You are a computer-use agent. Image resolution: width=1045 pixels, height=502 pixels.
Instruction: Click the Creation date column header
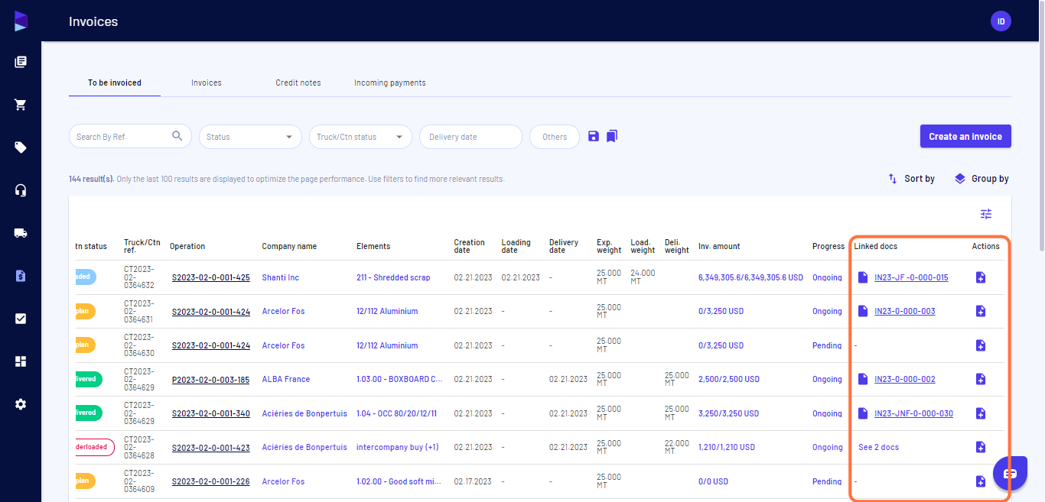pos(469,246)
